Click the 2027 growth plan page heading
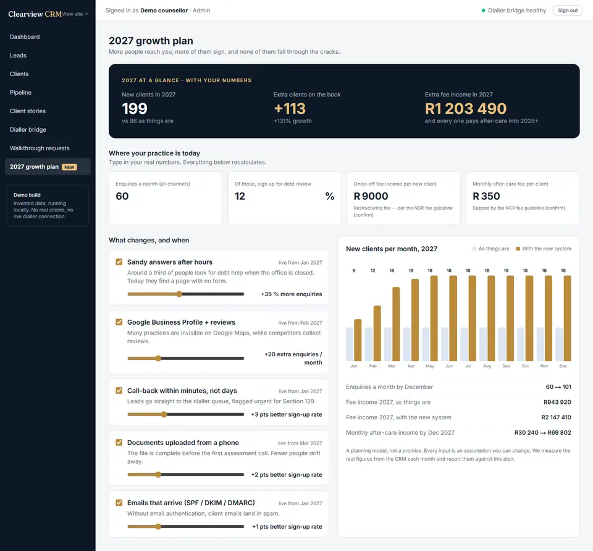The image size is (593, 551). (x=151, y=41)
